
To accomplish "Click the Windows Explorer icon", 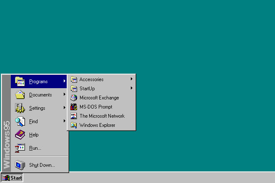I will (74, 125).
